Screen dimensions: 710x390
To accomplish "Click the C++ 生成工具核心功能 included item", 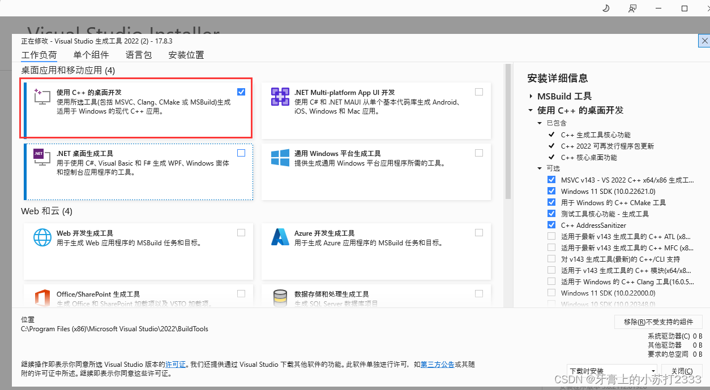I will (596, 135).
